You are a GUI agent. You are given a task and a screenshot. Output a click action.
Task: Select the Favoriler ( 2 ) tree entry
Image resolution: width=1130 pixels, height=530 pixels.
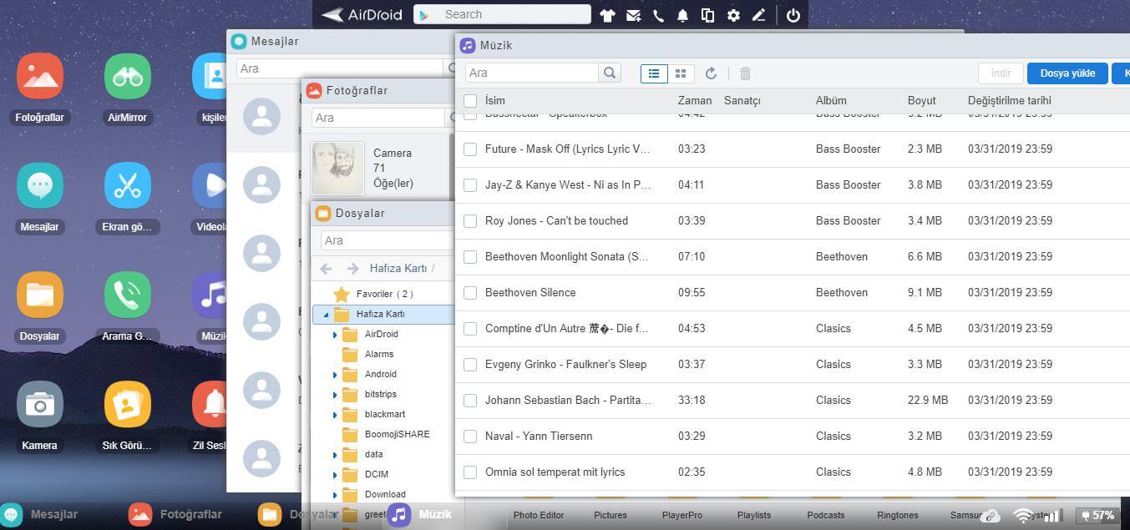pyautogui.click(x=385, y=294)
